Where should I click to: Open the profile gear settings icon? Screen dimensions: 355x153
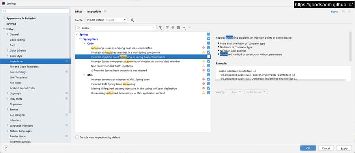tap(132, 20)
